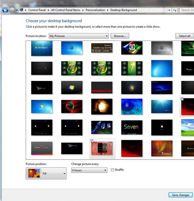Enable the Shuffle checkbox
Screen dimensions: 194x201
click(112, 170)
